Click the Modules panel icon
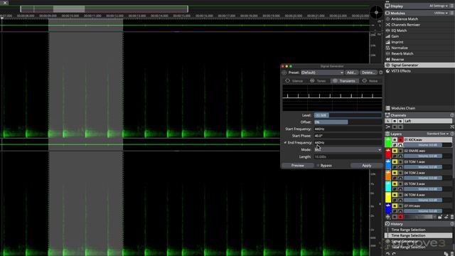This screenshot has width=455, height=256. [387, 13]
